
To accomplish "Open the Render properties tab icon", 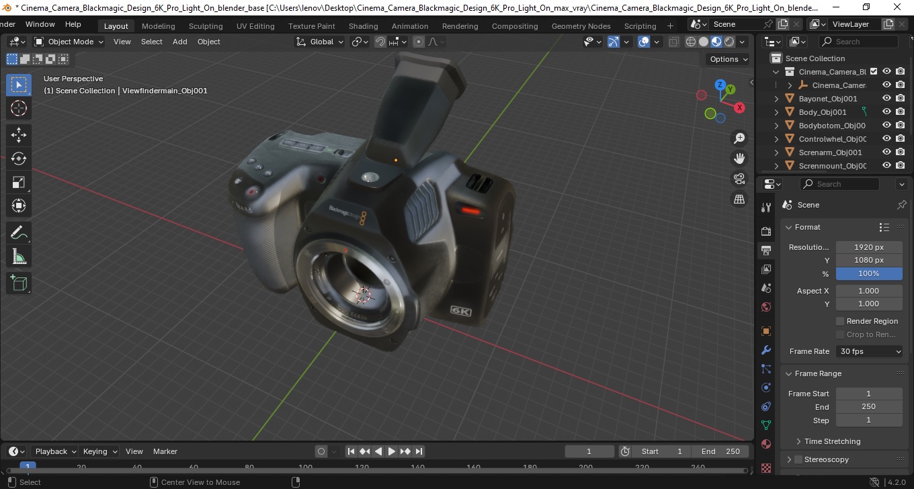I will [x=765, y=231].
